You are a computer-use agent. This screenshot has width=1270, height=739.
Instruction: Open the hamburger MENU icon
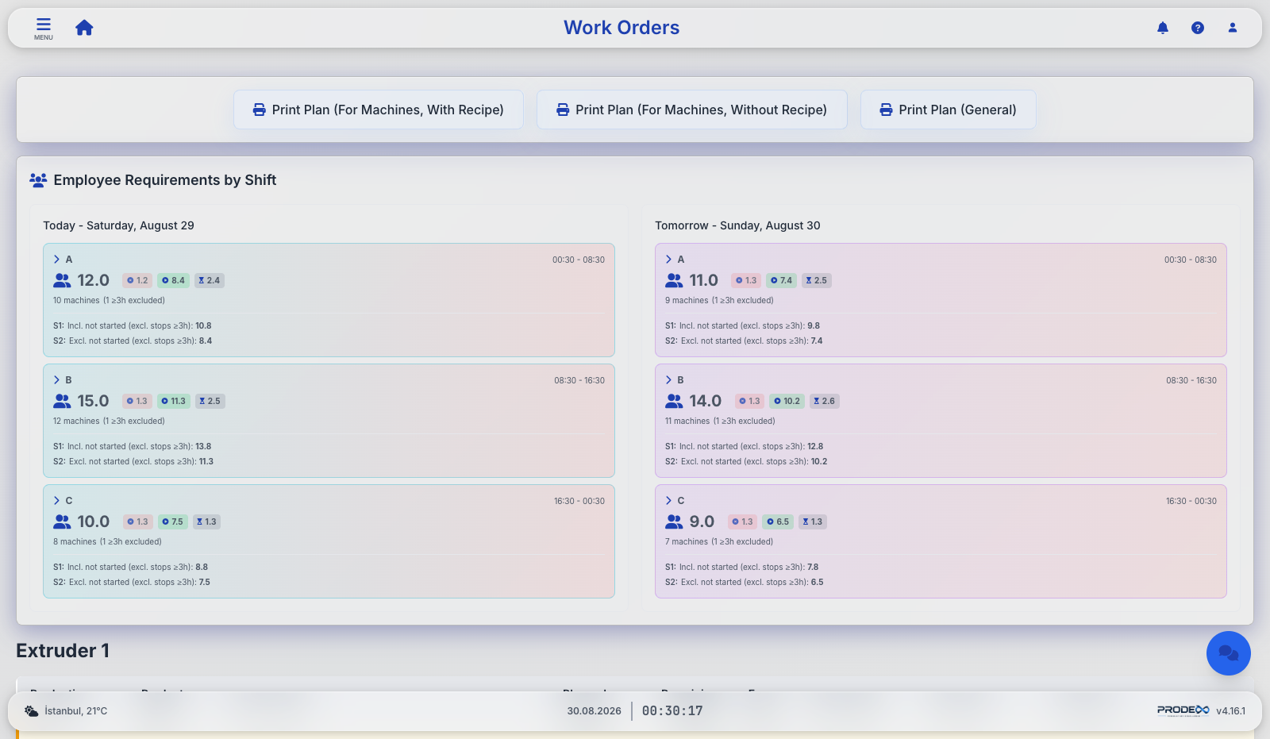[44, 28]
